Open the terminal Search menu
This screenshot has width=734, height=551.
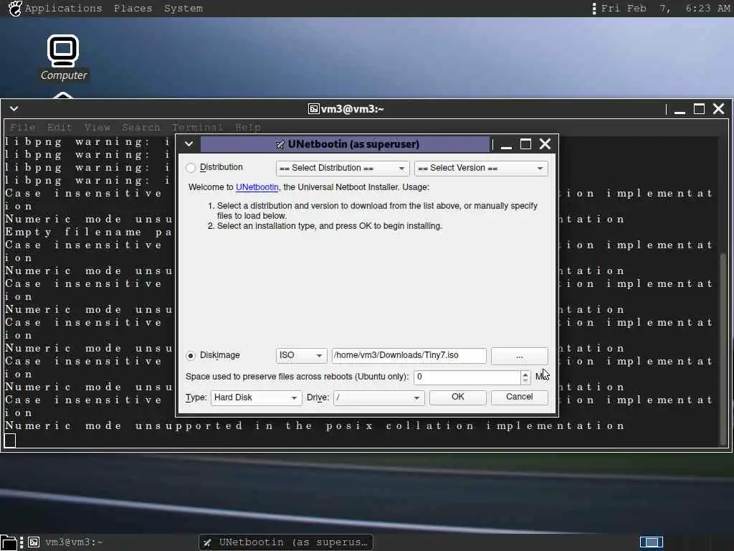141,128
